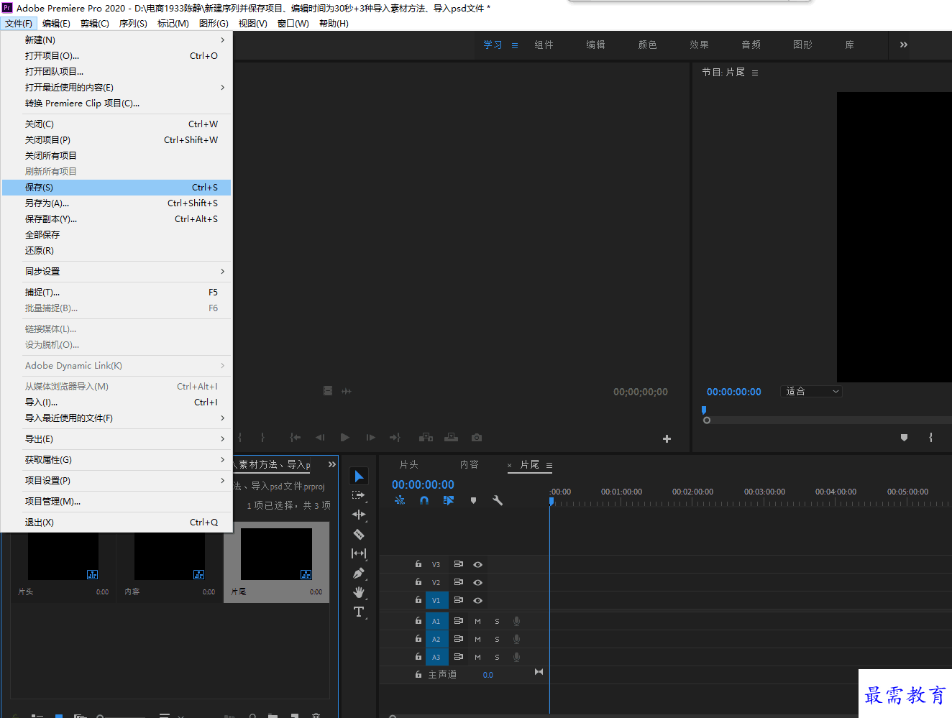Expand 导入最近使用的文件(F) submenu
The height and width of the screenshot is (718, 952).
116,418
